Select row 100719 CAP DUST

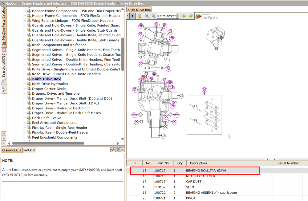(217, 182)
